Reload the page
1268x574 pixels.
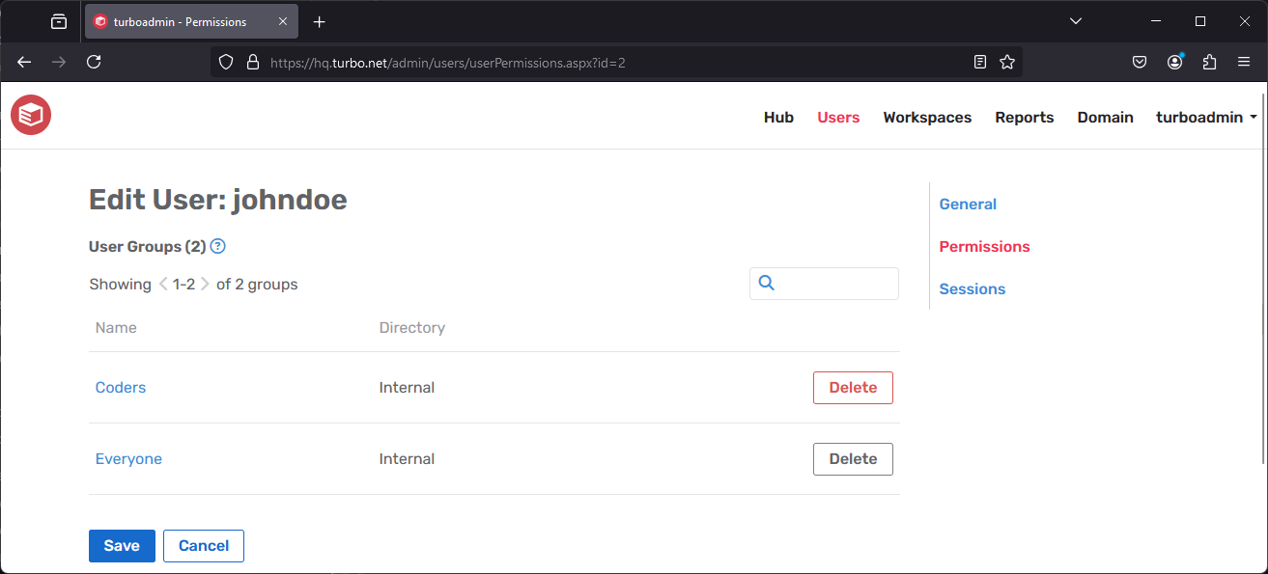pos(93,61)
